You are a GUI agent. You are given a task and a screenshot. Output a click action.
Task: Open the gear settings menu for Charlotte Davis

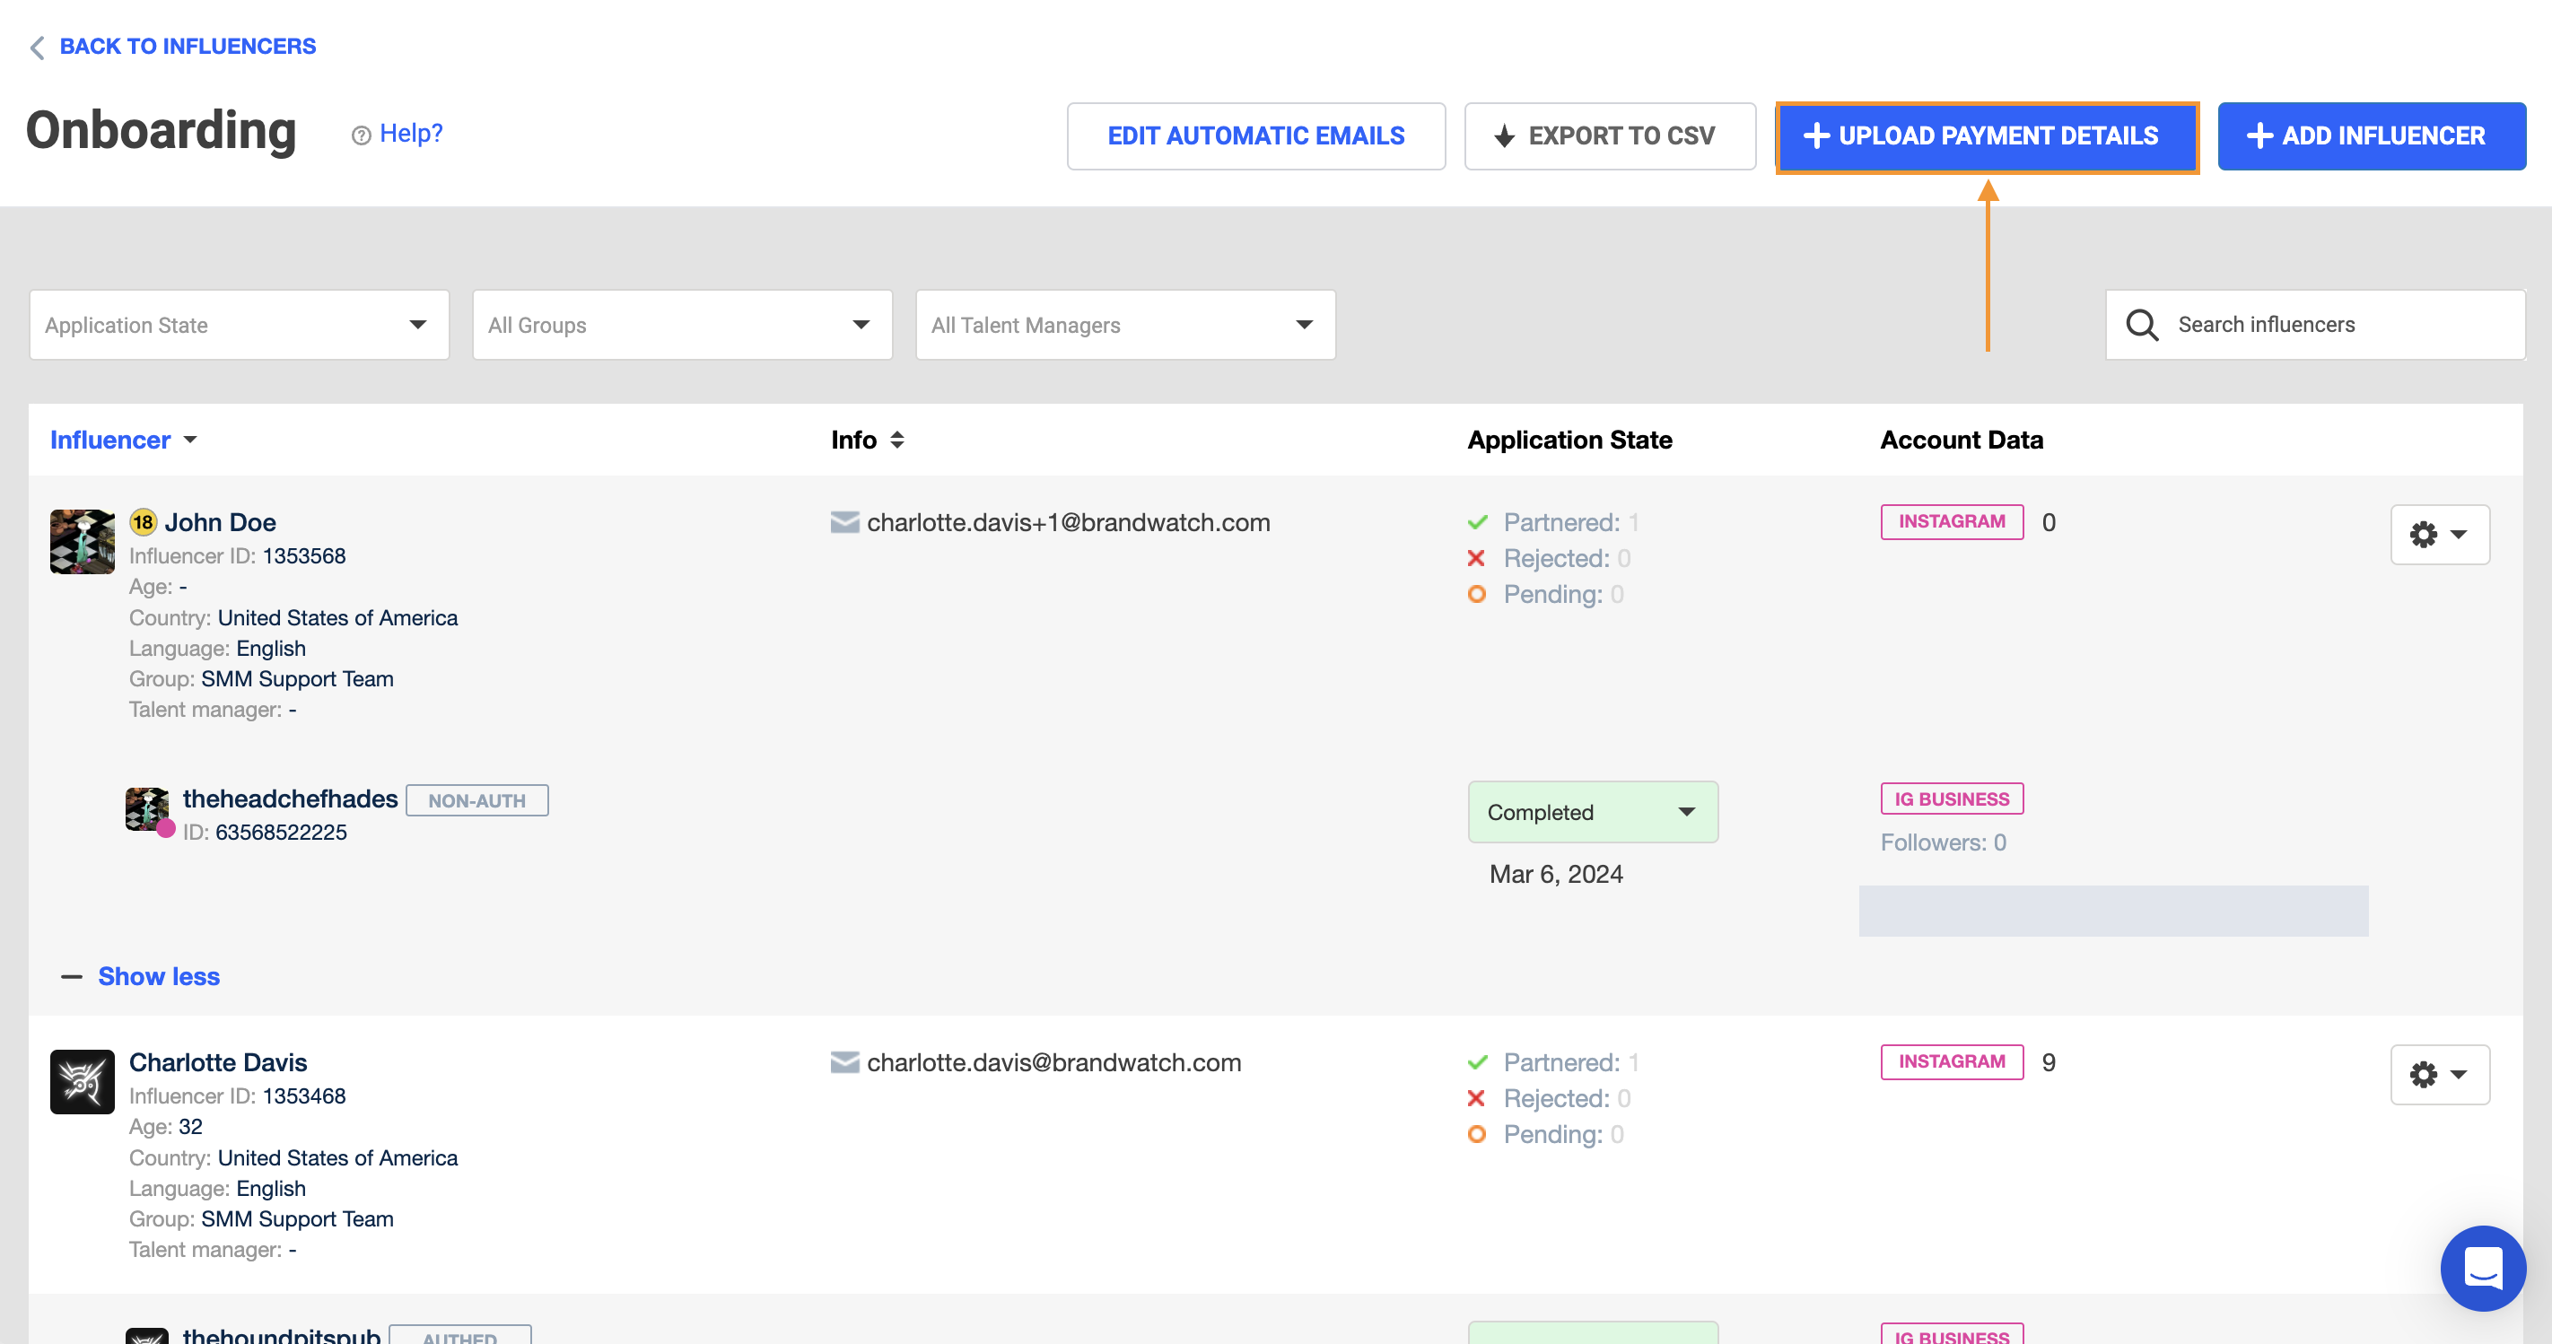click(x=2439, y=1075)
